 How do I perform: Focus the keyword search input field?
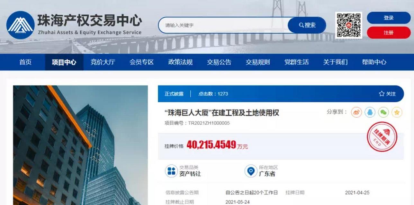click(x=223, y=25)
